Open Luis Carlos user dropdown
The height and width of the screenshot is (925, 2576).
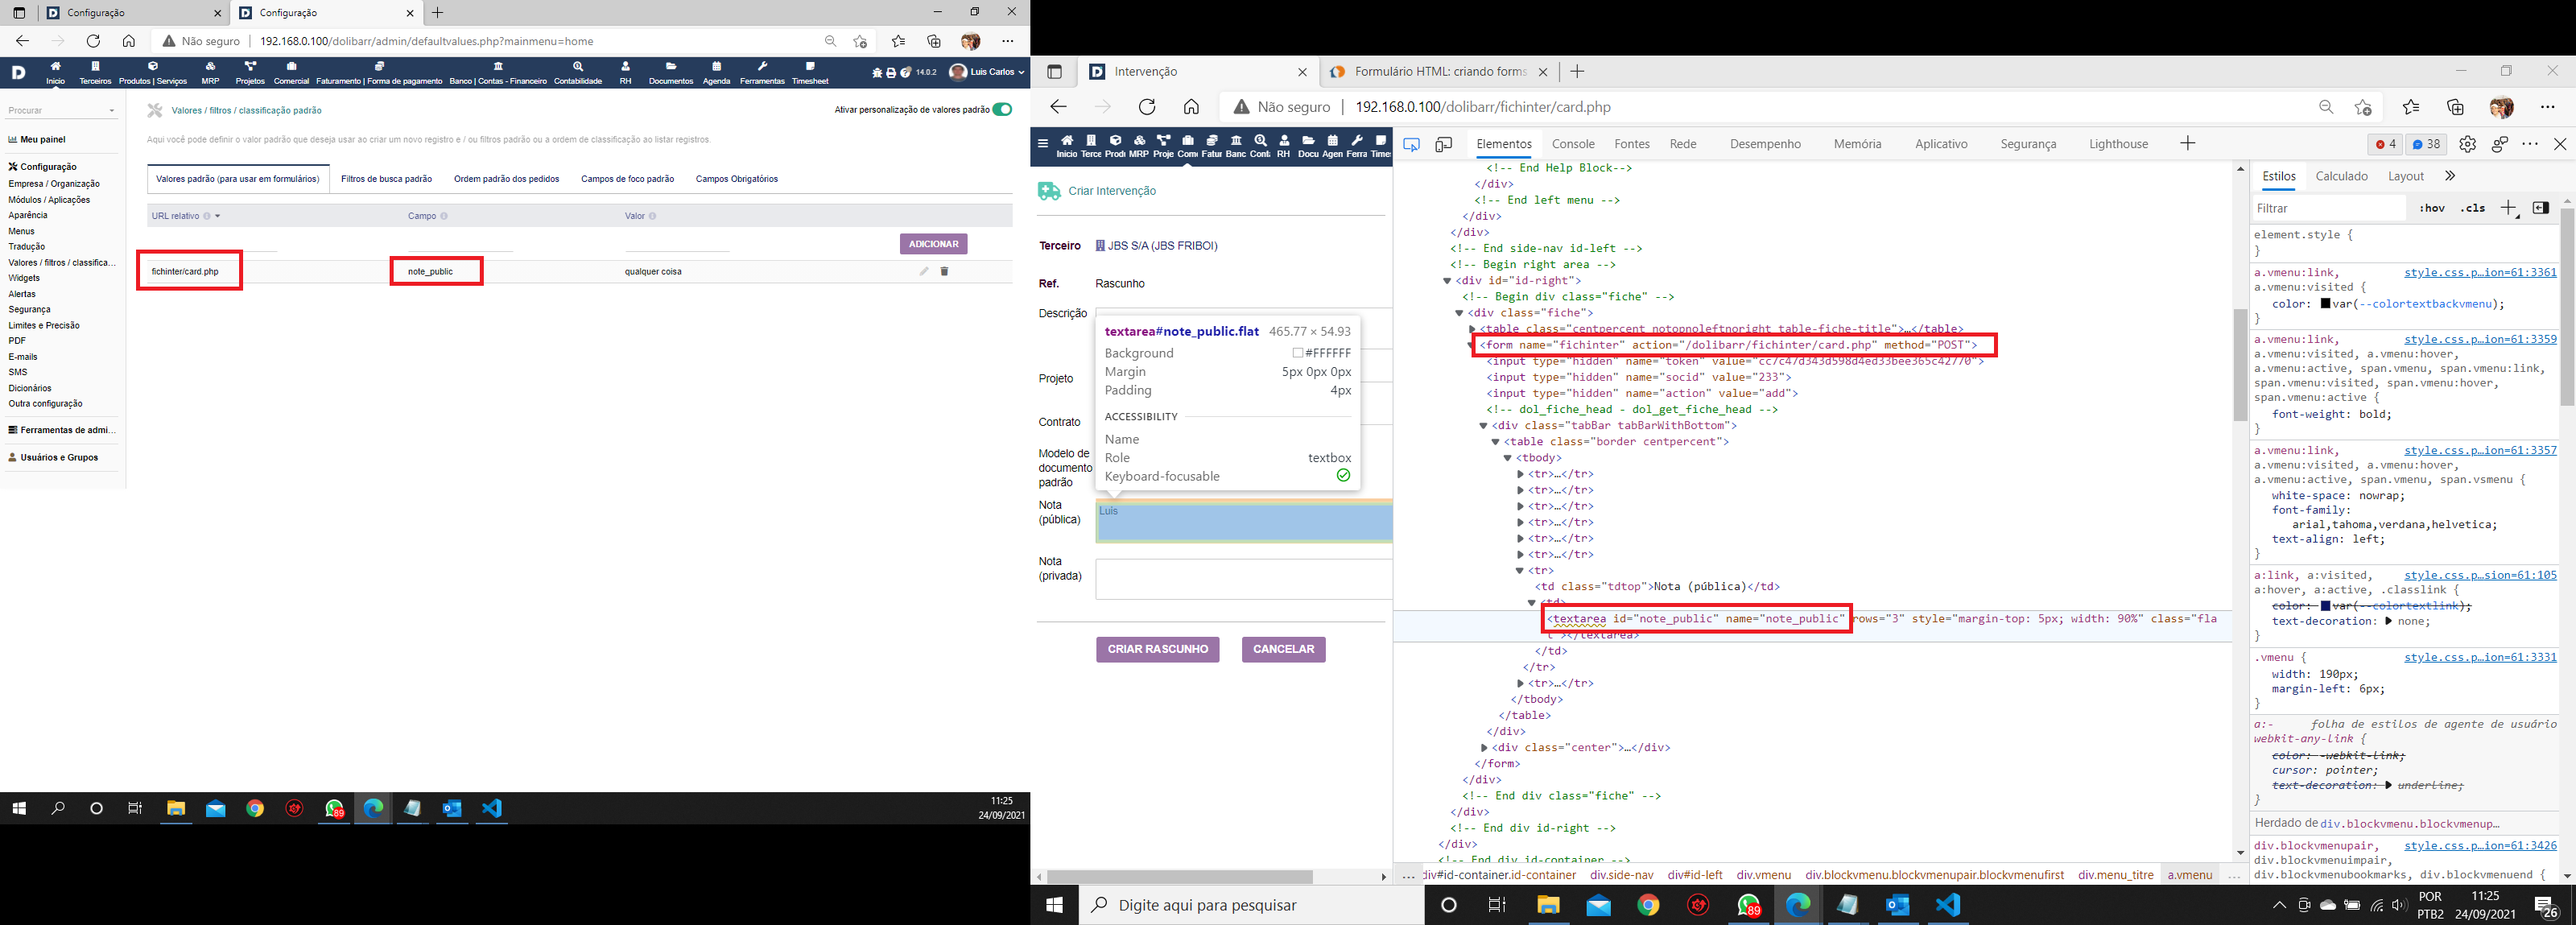pyautogui.click(x=987, y=72)
